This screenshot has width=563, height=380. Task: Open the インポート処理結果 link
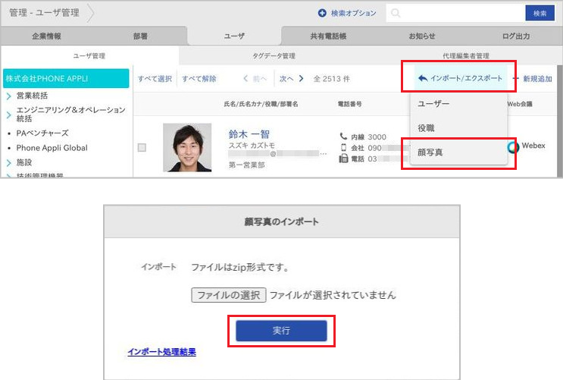click(x=162, y=352)
